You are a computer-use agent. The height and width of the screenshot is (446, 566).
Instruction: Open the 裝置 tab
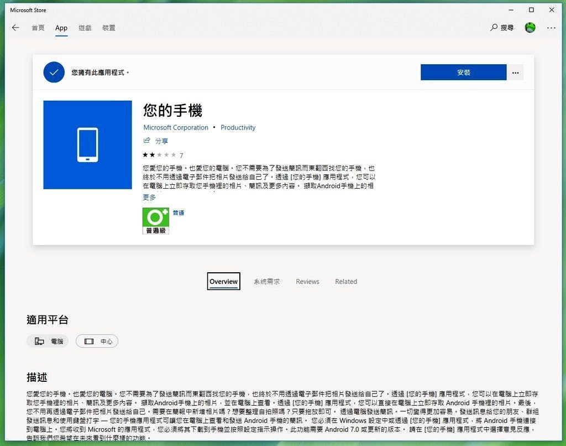click(x=109, y=28)
